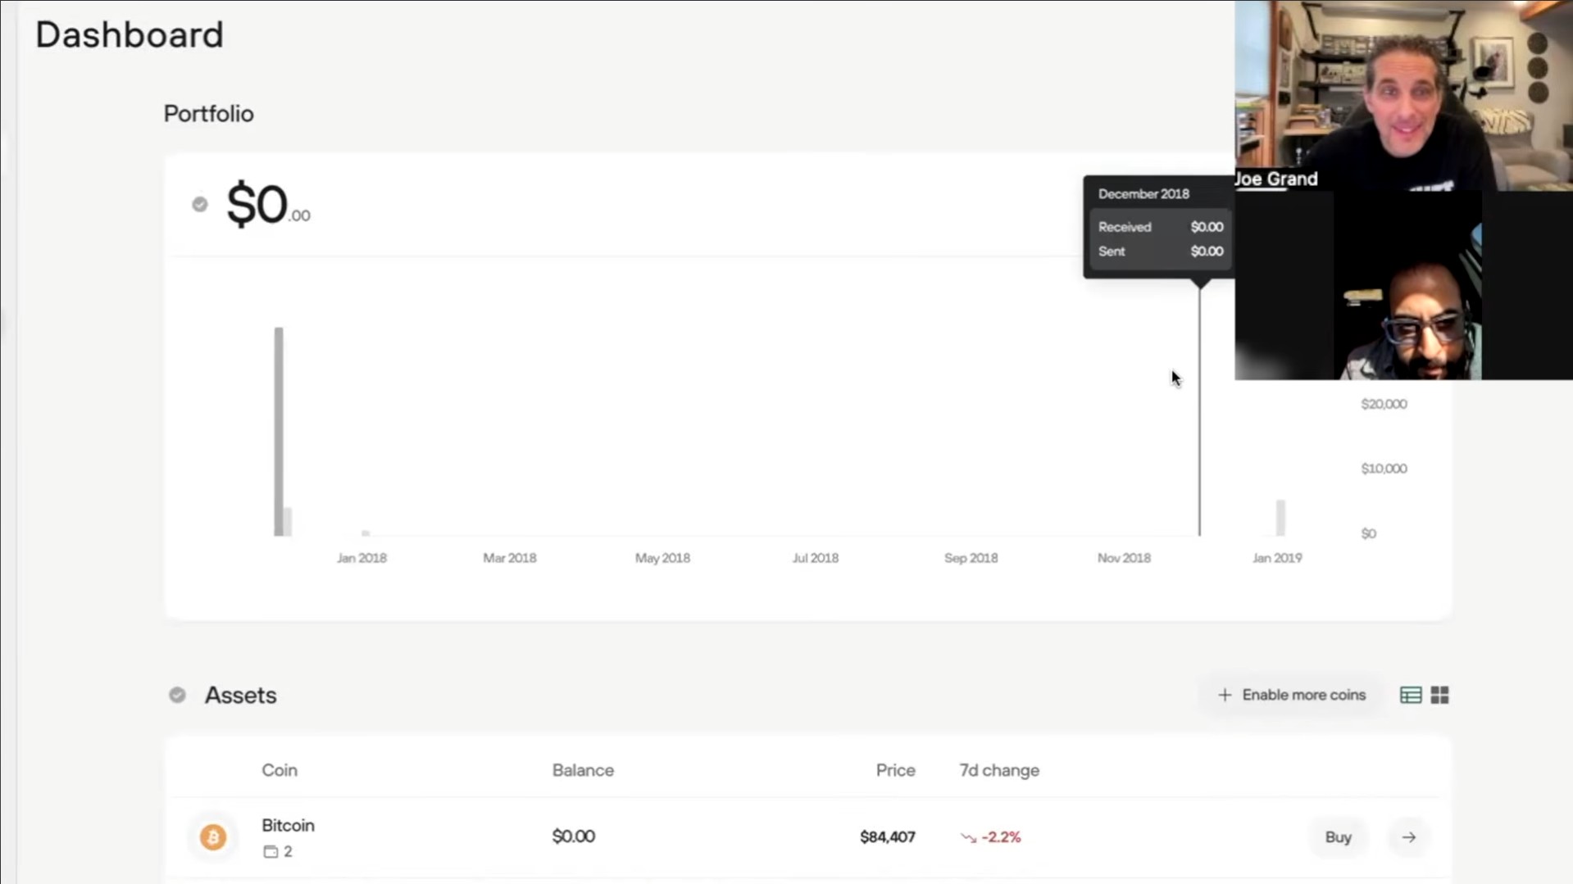Click the $0.00 portfolio total balance
The height and width of the screenshot is (884, 1573).
(x=268, y=205)
